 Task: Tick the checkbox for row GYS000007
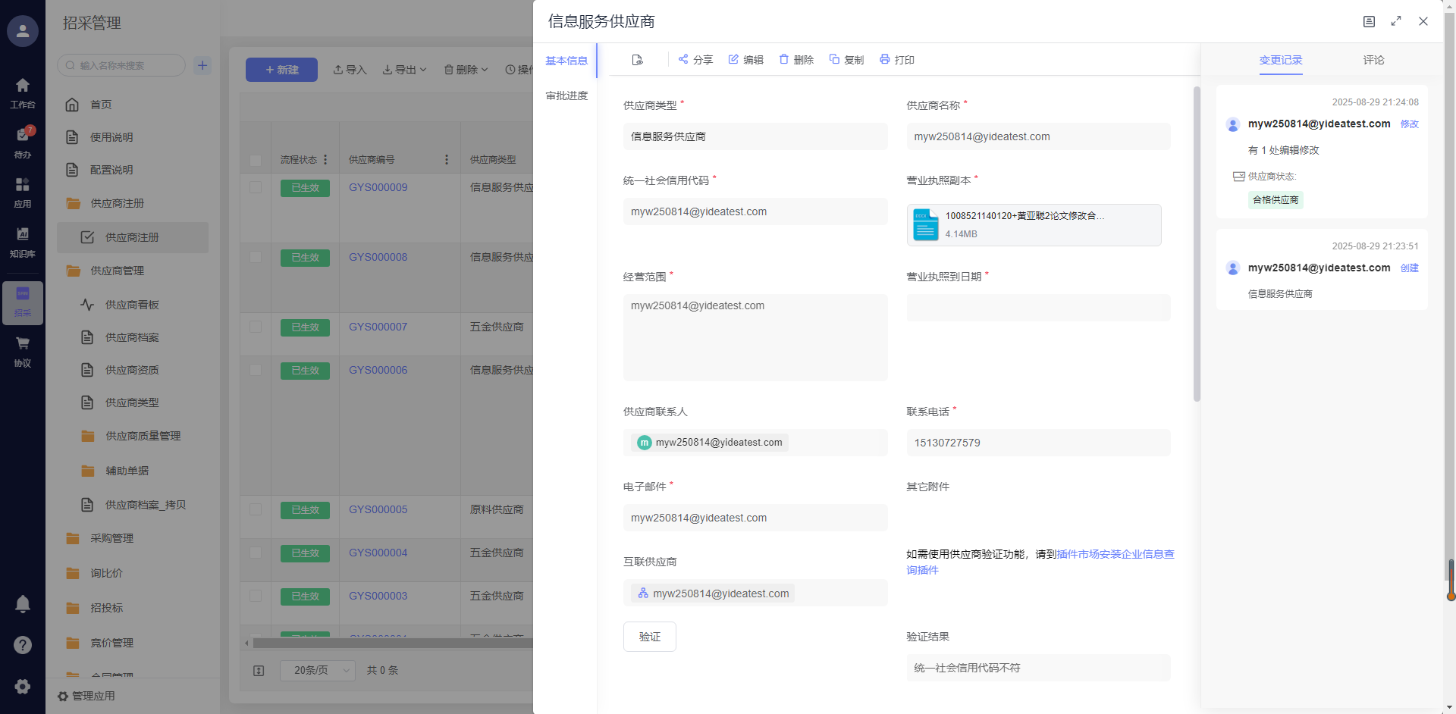pos(256,327)
